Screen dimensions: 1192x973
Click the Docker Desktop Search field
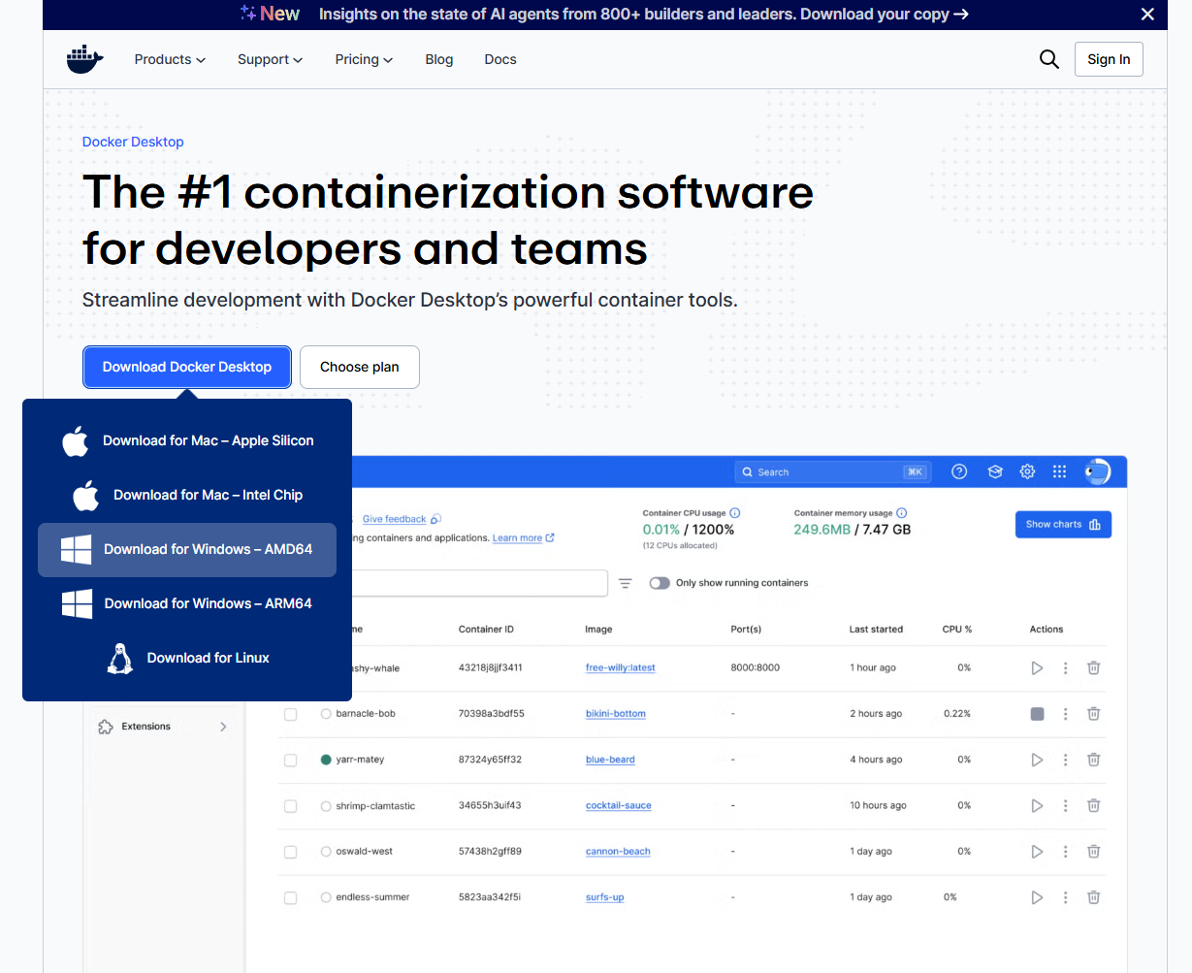coord(833,471)
